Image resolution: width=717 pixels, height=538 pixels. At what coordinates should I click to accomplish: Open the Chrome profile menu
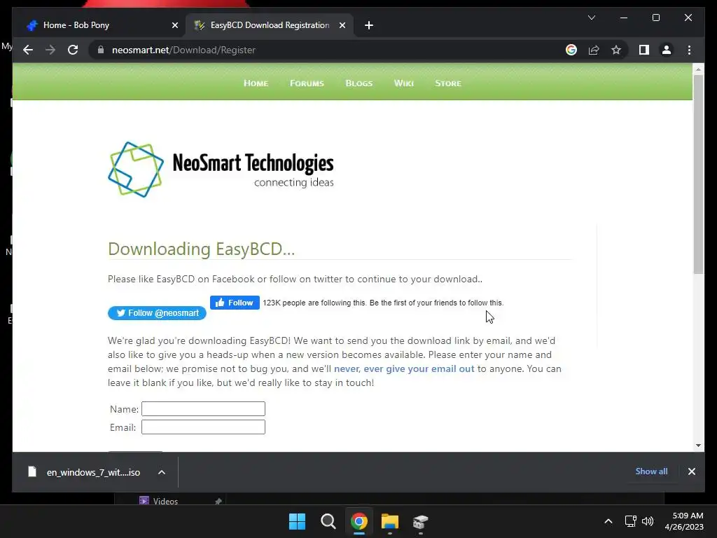coord(667,50)
